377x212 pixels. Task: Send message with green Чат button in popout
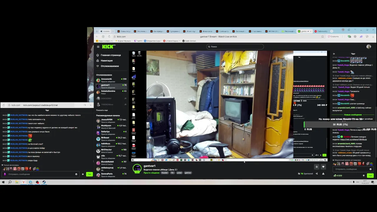[89, 174]
